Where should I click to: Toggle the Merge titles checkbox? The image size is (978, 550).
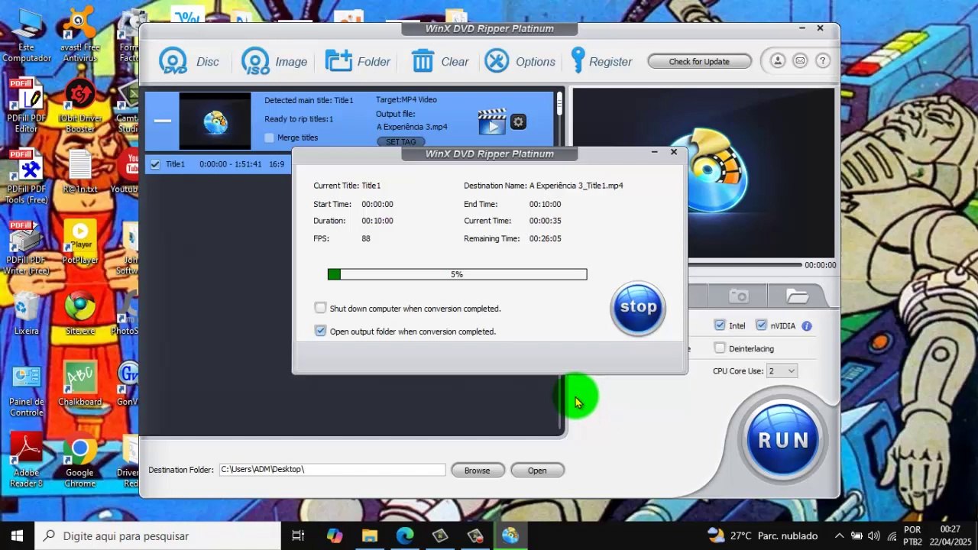[x=269, y=137]
